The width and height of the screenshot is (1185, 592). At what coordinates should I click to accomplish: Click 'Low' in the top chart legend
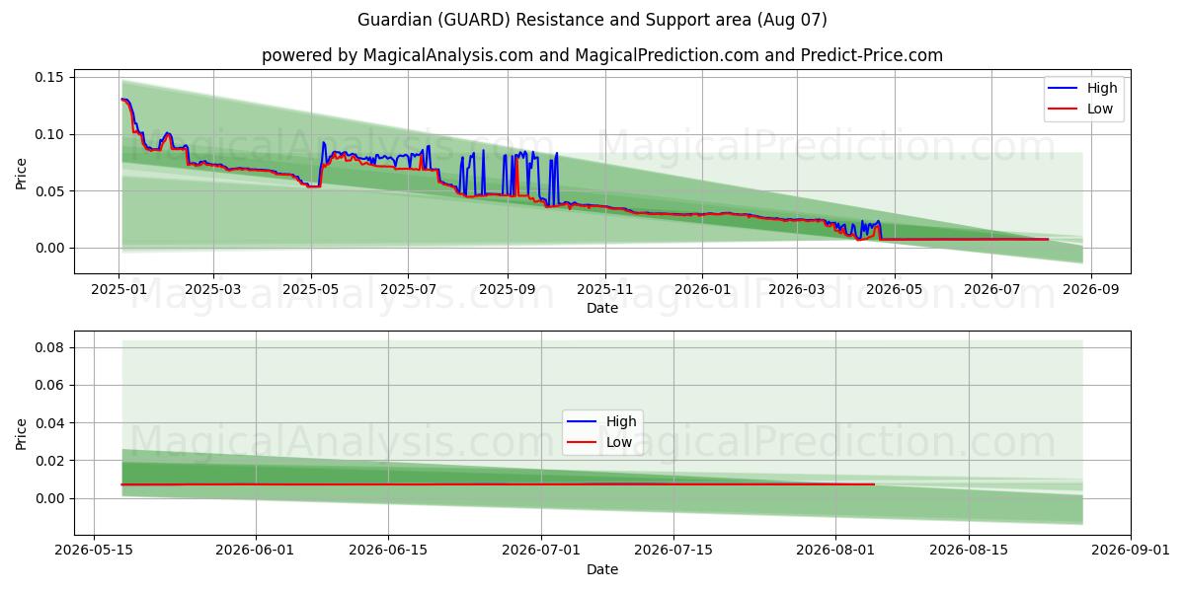[x=1100, y=109]
